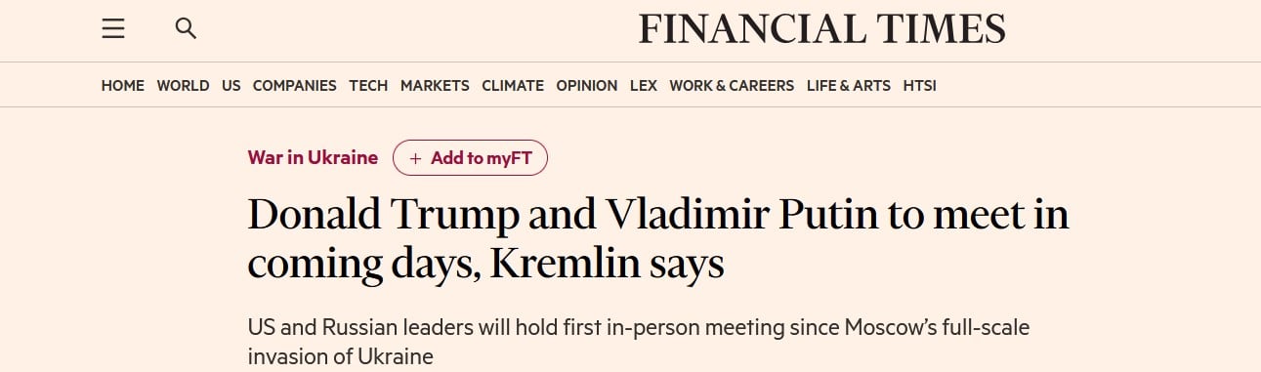Click the Trump and Putin article headline
1261x372 pixels.
click(658, 239)
